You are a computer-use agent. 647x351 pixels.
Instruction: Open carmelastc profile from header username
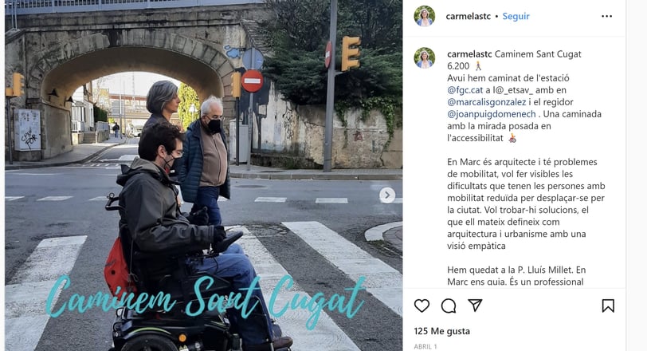[469, 16]
